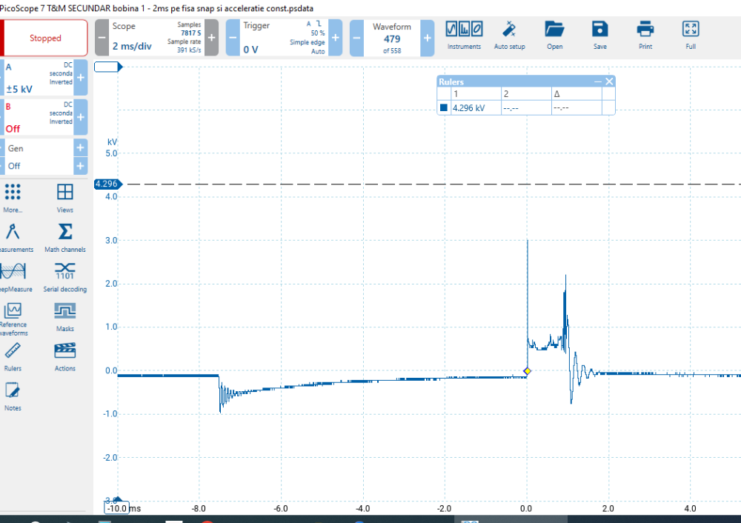Open the Actions panel
Viewport: 741px width, 523px height.
65,356
